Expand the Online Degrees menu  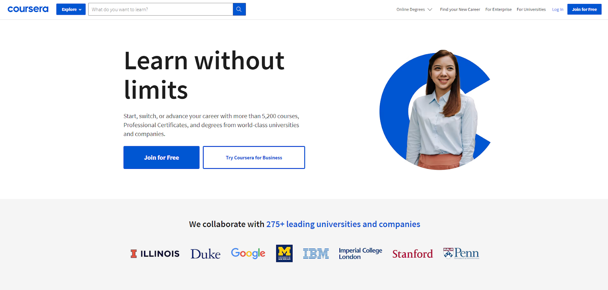pyautogui.click(x=414, y=9)
